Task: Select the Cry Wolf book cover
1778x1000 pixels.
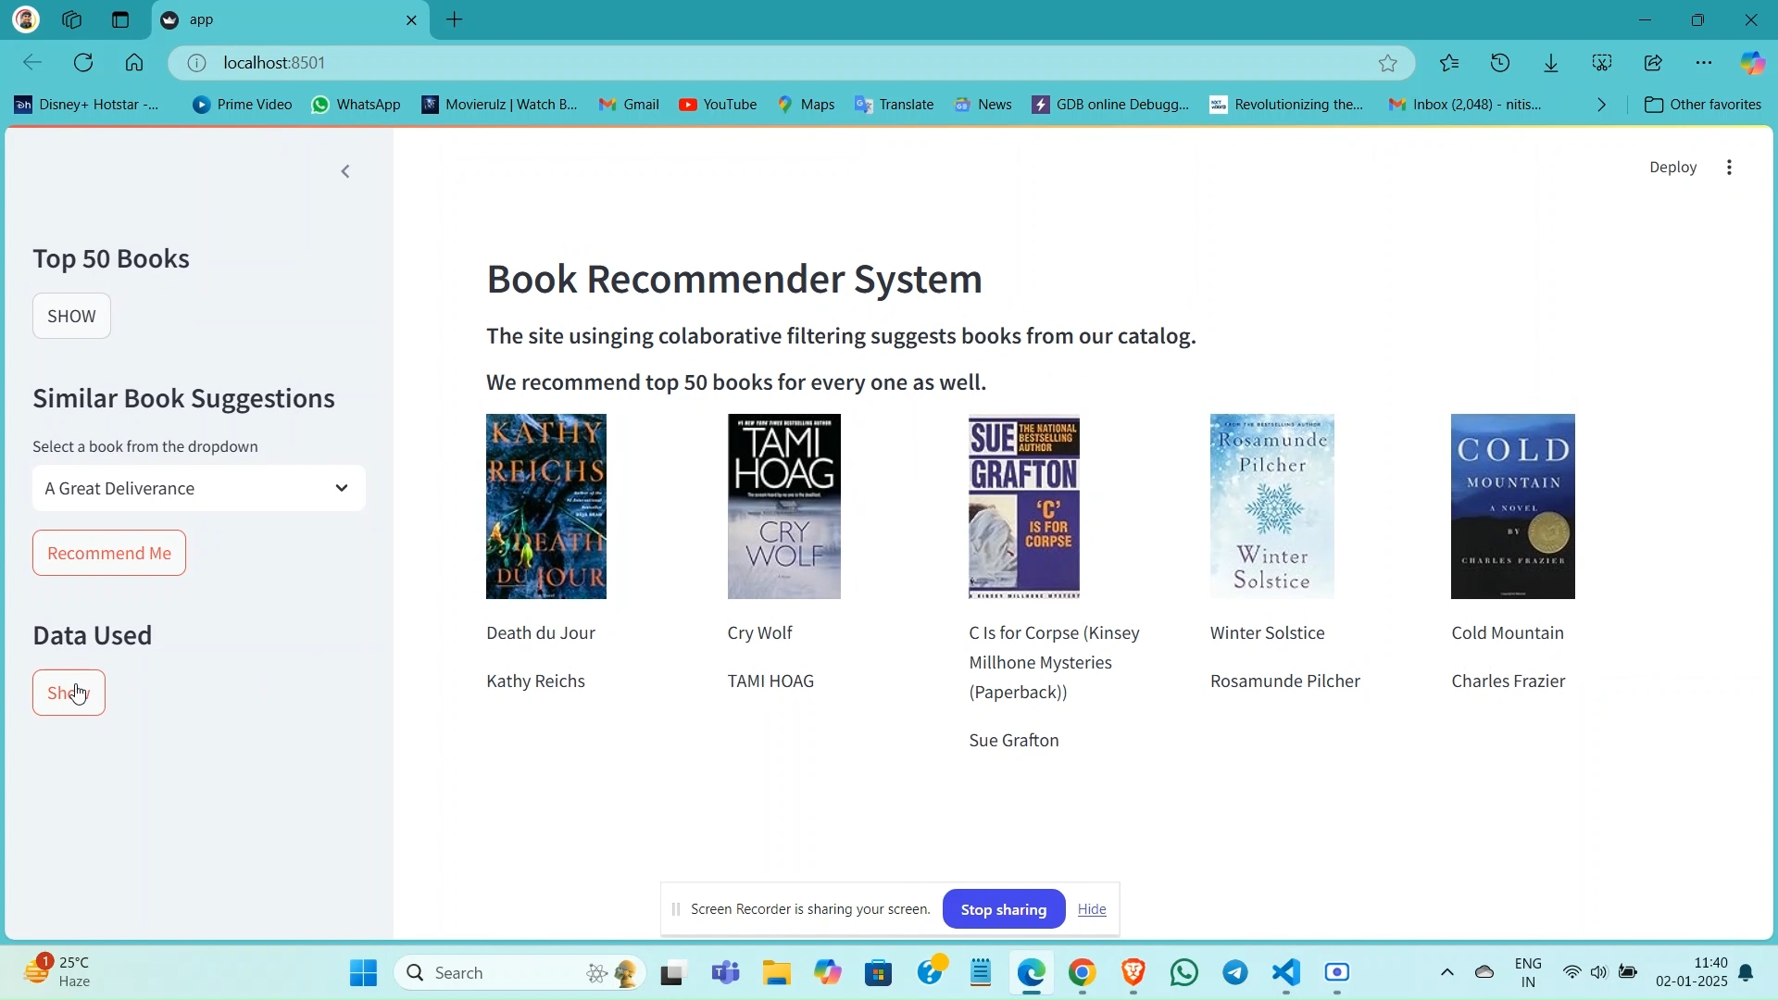Action: pyautogui.click(x=784, y=507)
